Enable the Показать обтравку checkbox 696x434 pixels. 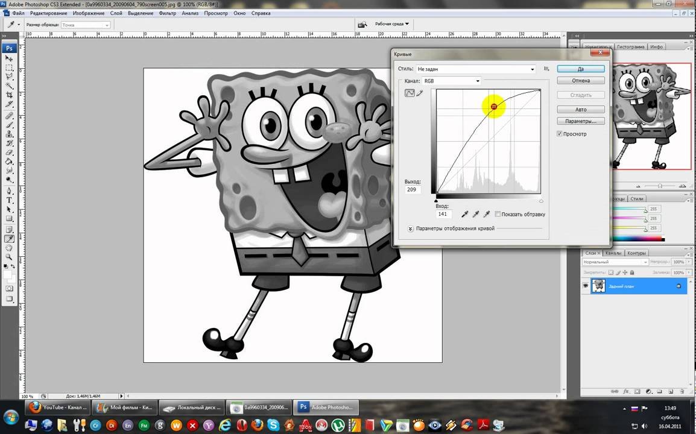pyautogui.click(x=498, y=215)
